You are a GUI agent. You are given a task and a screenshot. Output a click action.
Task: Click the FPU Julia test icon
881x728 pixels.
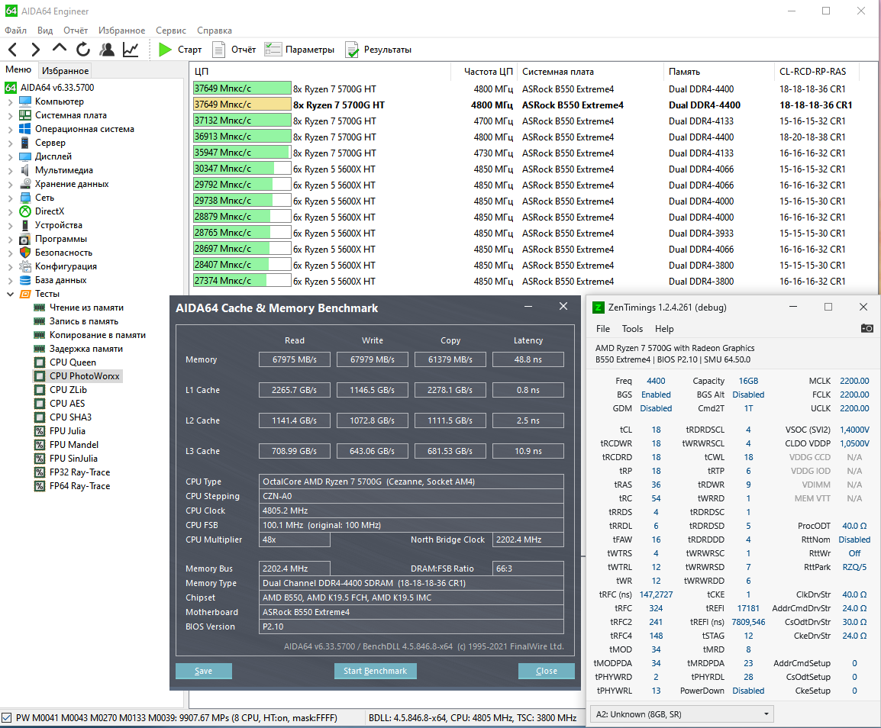(x=40, y=431)
